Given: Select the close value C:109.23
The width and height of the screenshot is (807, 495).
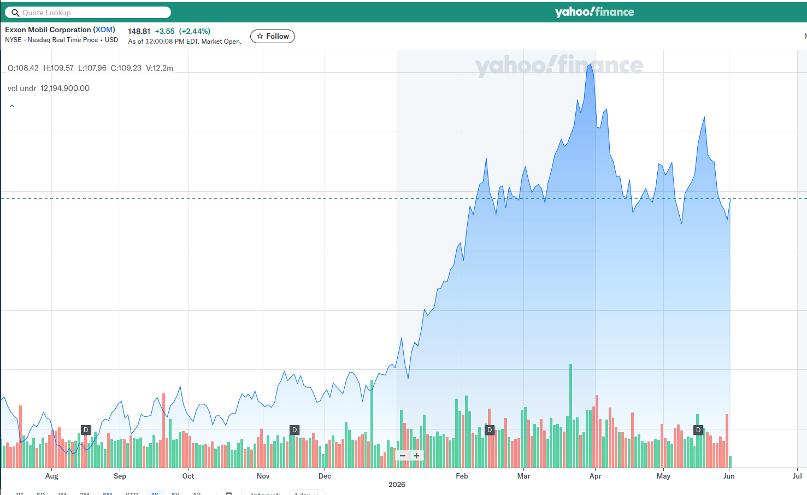Looking at the screenshot, I should tap(126, 68).
